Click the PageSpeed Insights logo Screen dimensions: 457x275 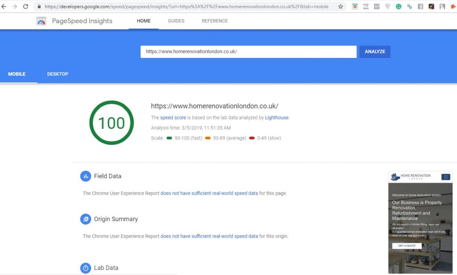point(41,21)
